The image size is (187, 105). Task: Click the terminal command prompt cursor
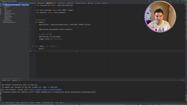click(95, 92)
